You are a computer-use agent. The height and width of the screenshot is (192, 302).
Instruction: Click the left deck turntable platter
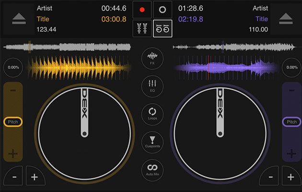click(x=84, y=132)
